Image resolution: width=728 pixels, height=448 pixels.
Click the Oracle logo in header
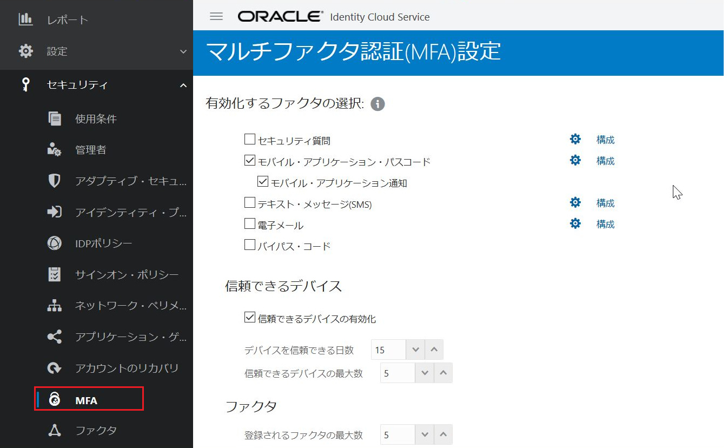pyautogui.click(x=281, y=16)
